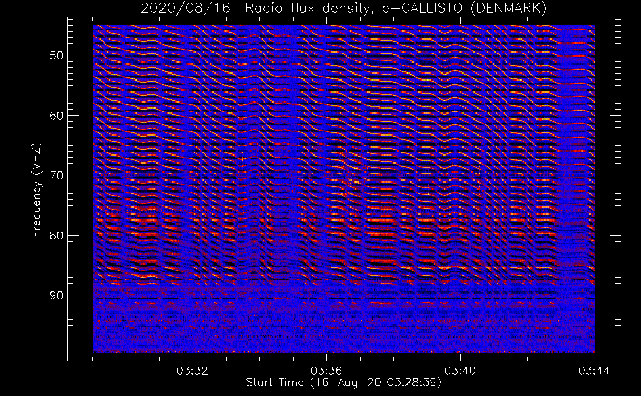The image size is (641, 396).
Task: Select the 03:32 time tick label
Action: point(193,371)
